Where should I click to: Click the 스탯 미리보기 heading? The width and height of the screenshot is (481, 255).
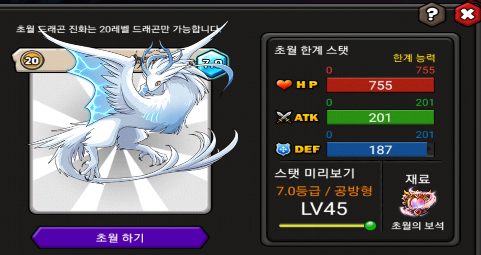(x=314, y=173)
